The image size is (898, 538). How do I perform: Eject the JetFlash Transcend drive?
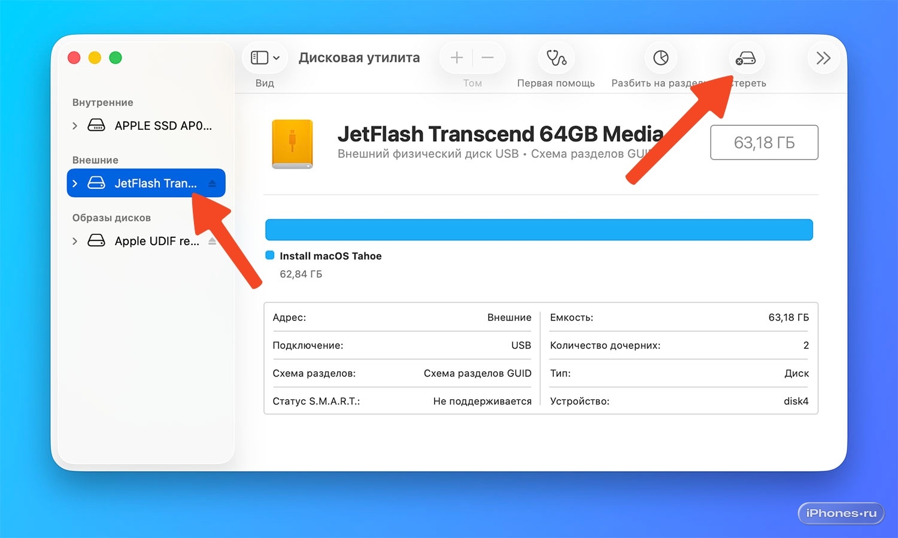tap(212, 184)
